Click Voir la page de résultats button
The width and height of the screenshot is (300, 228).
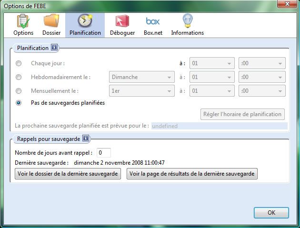[x=192, y=174]
